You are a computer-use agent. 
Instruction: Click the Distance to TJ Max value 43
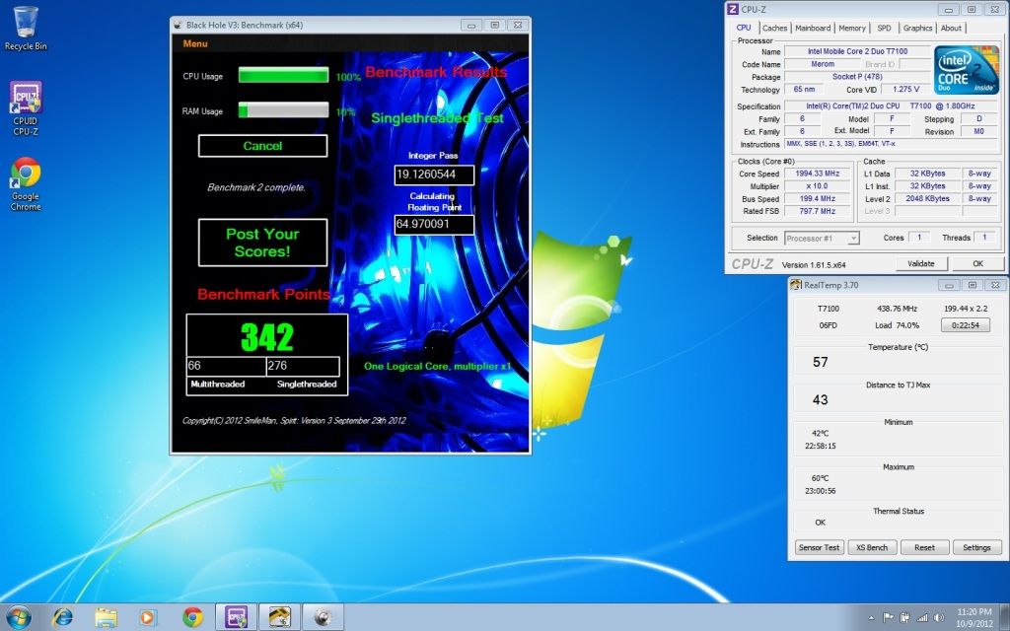click(x=820, y=400)
